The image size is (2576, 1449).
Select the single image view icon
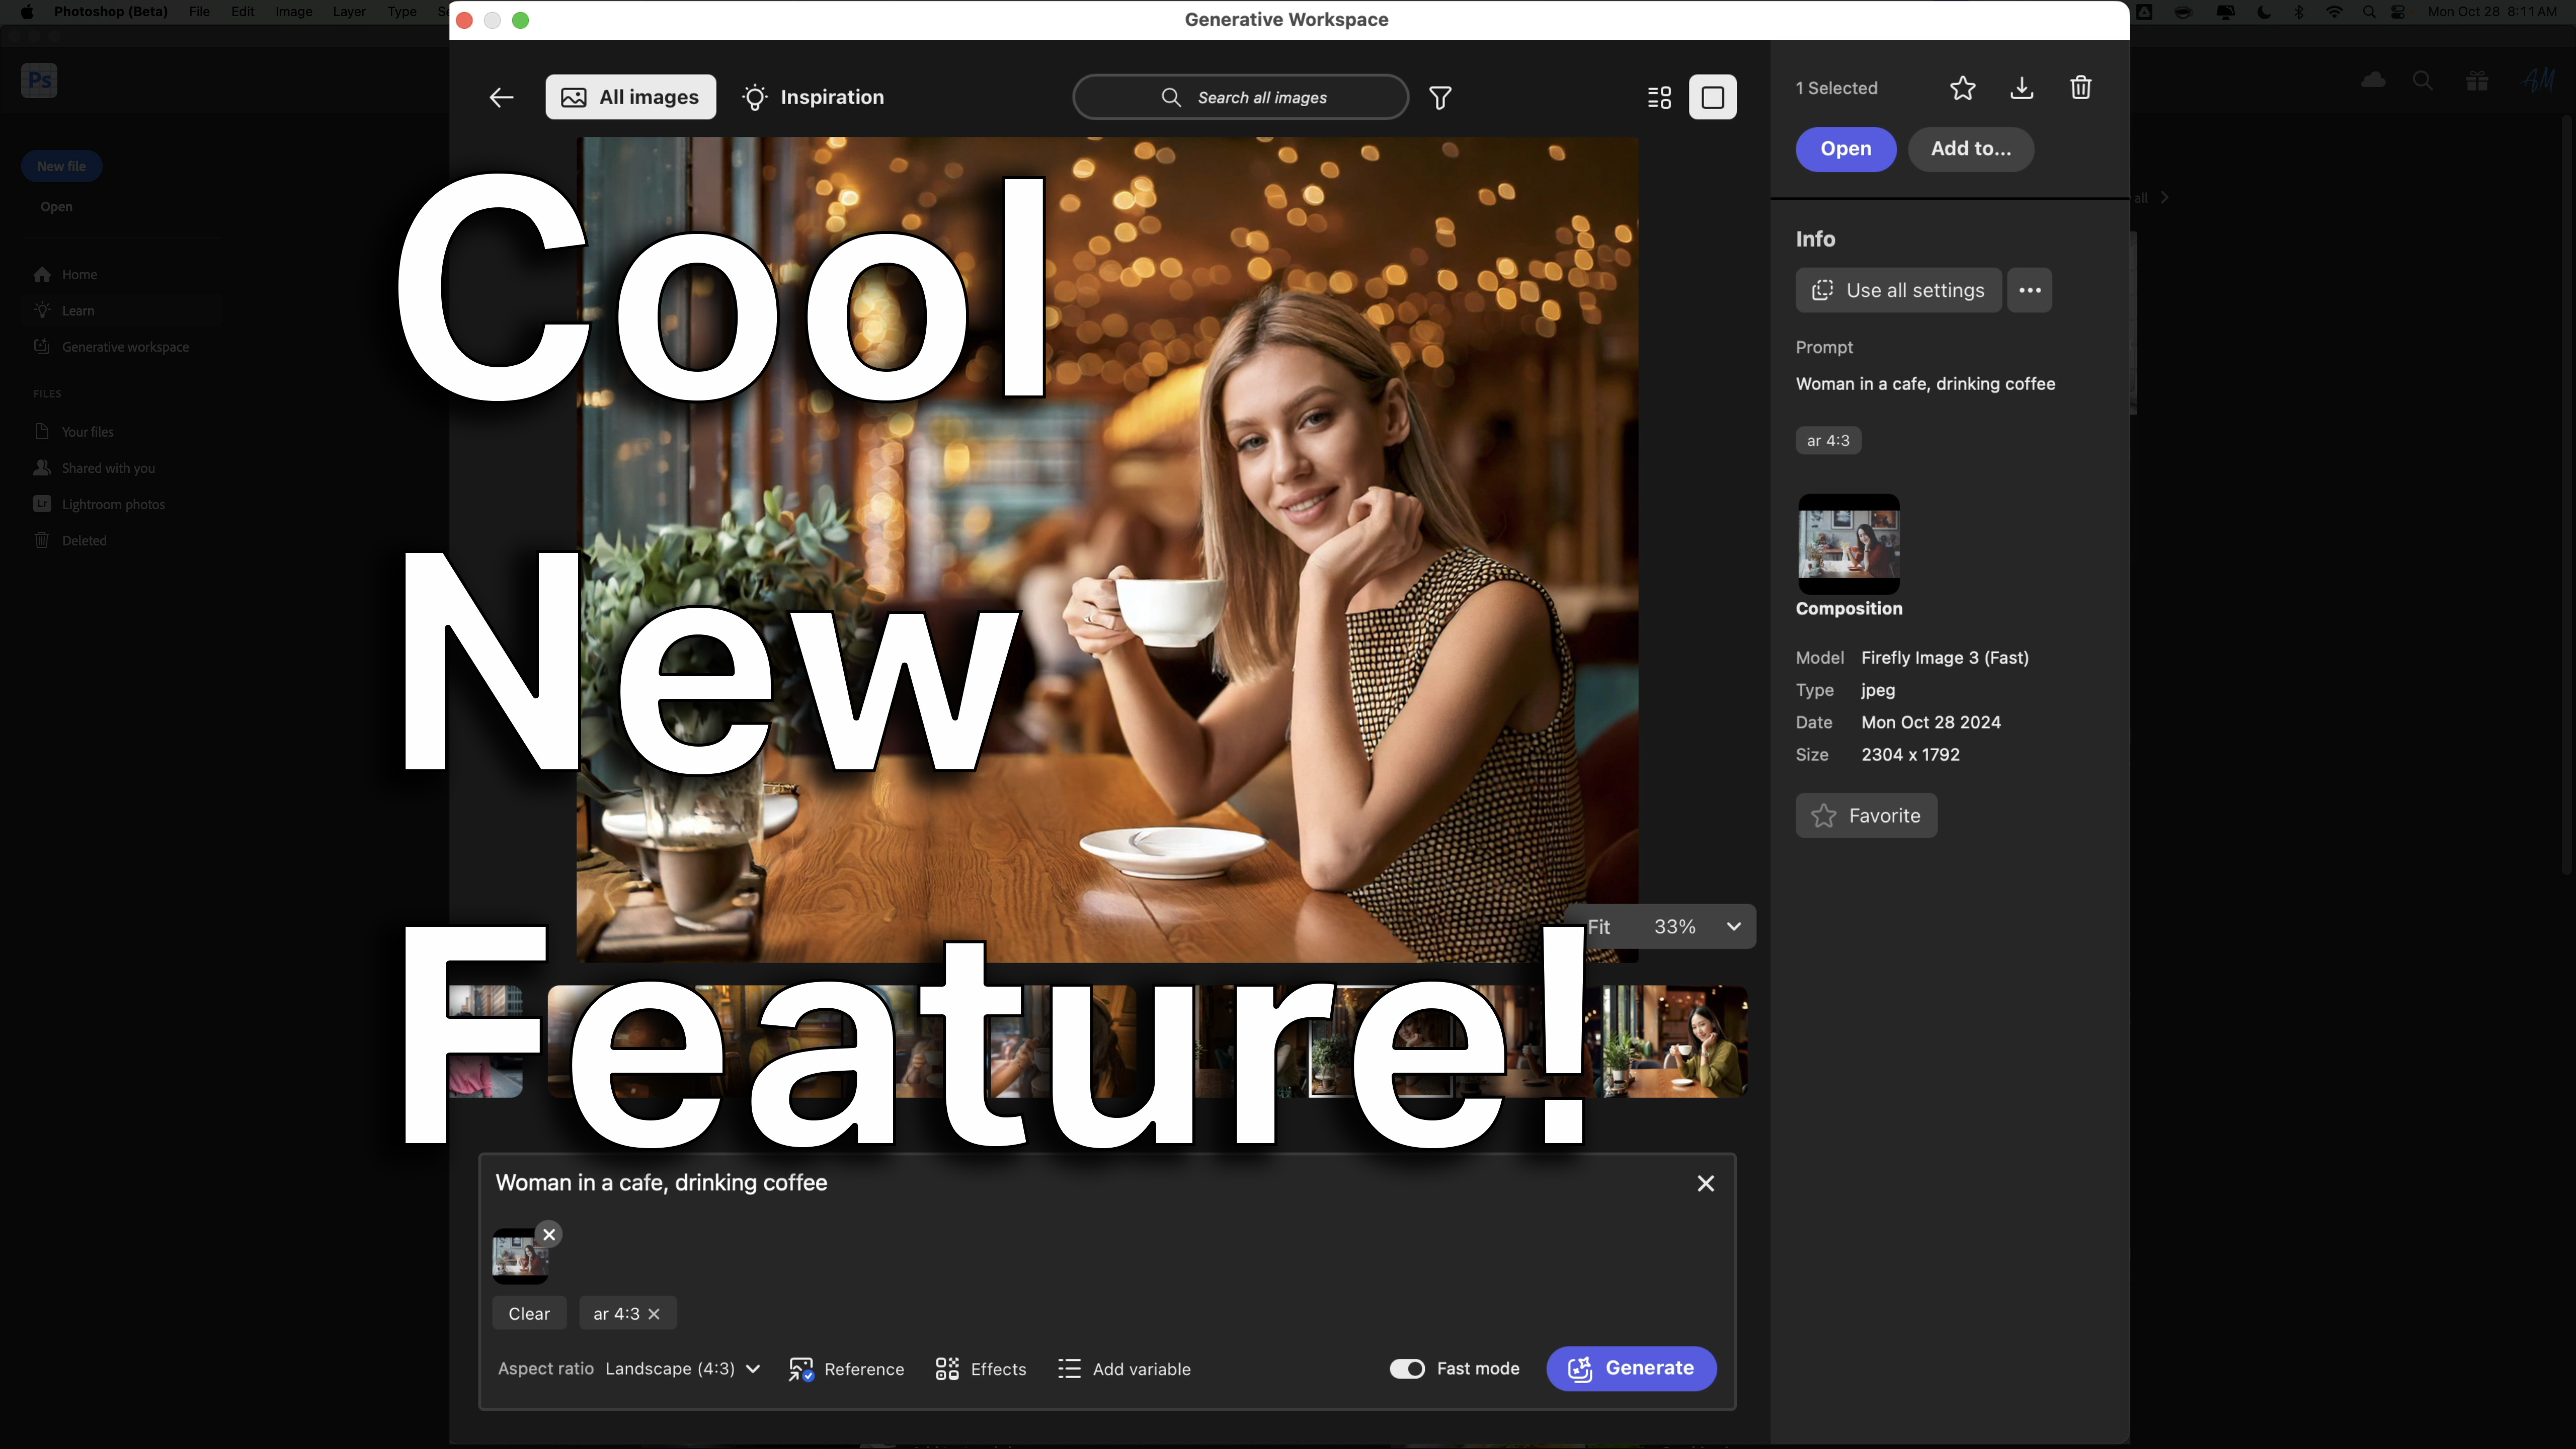tap(1712, 97)
